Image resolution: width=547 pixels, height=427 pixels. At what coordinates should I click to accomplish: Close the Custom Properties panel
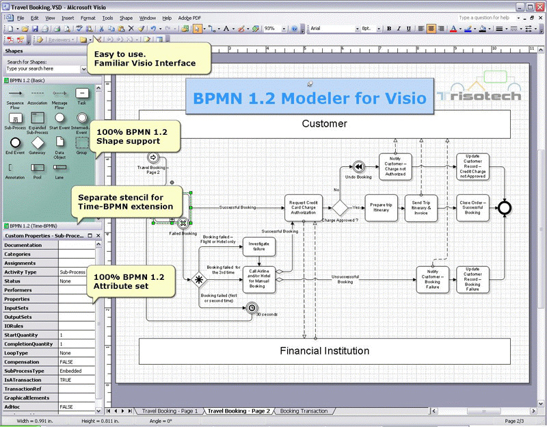pyautogui.click(x=98, y=235)
